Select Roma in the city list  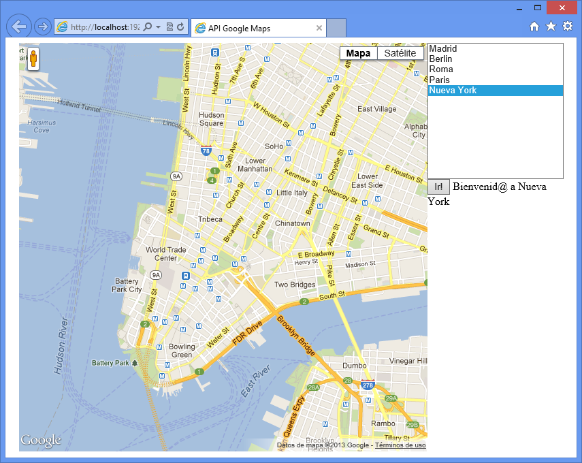tap(496, 69)
